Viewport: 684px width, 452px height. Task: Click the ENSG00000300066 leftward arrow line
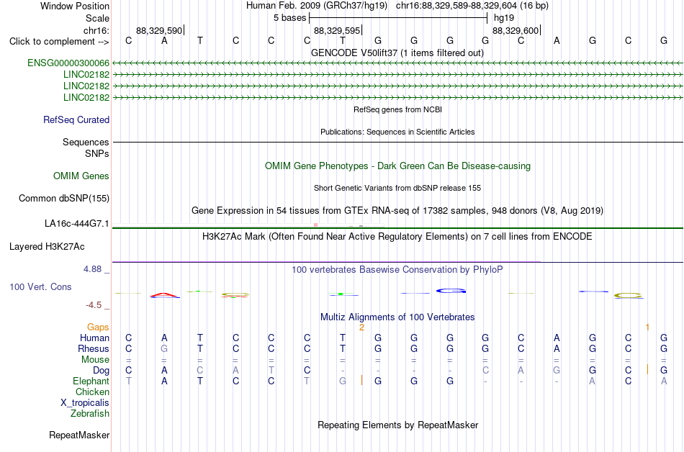(x=397, y=63)
